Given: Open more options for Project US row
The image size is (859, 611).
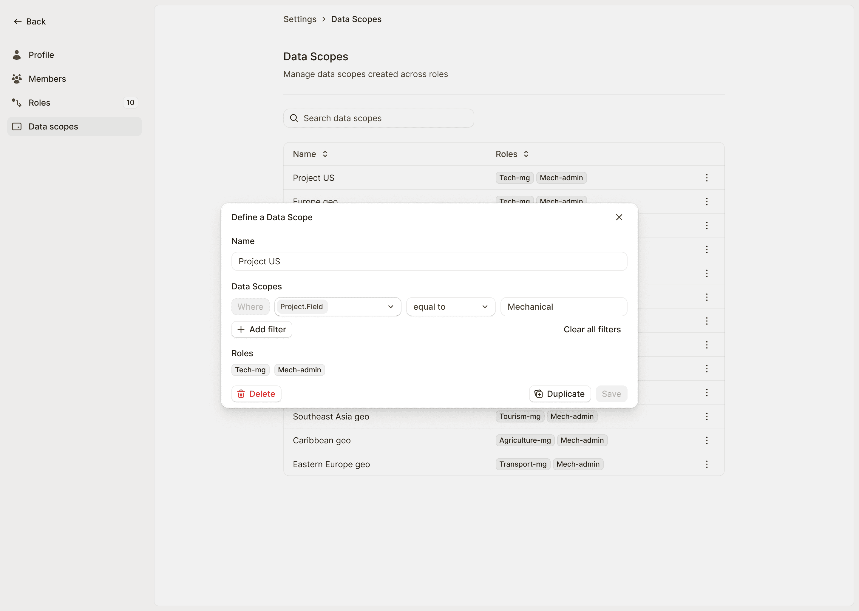Looking at the screenshot, I should (x=707, y=178).
